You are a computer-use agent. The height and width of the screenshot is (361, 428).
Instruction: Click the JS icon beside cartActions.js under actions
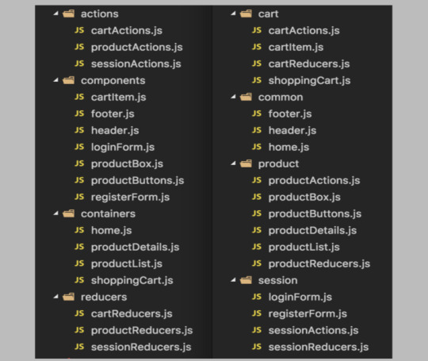click(x=79, y=30)
